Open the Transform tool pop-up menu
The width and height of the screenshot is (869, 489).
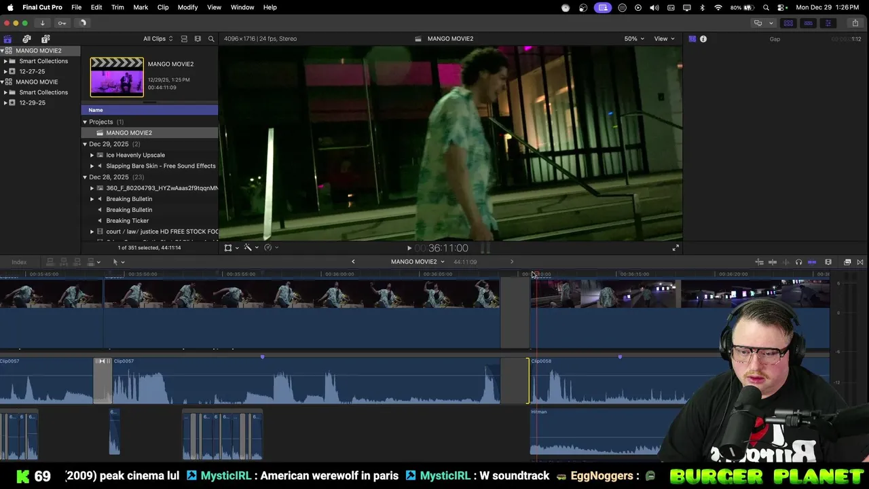coord(231,248)
